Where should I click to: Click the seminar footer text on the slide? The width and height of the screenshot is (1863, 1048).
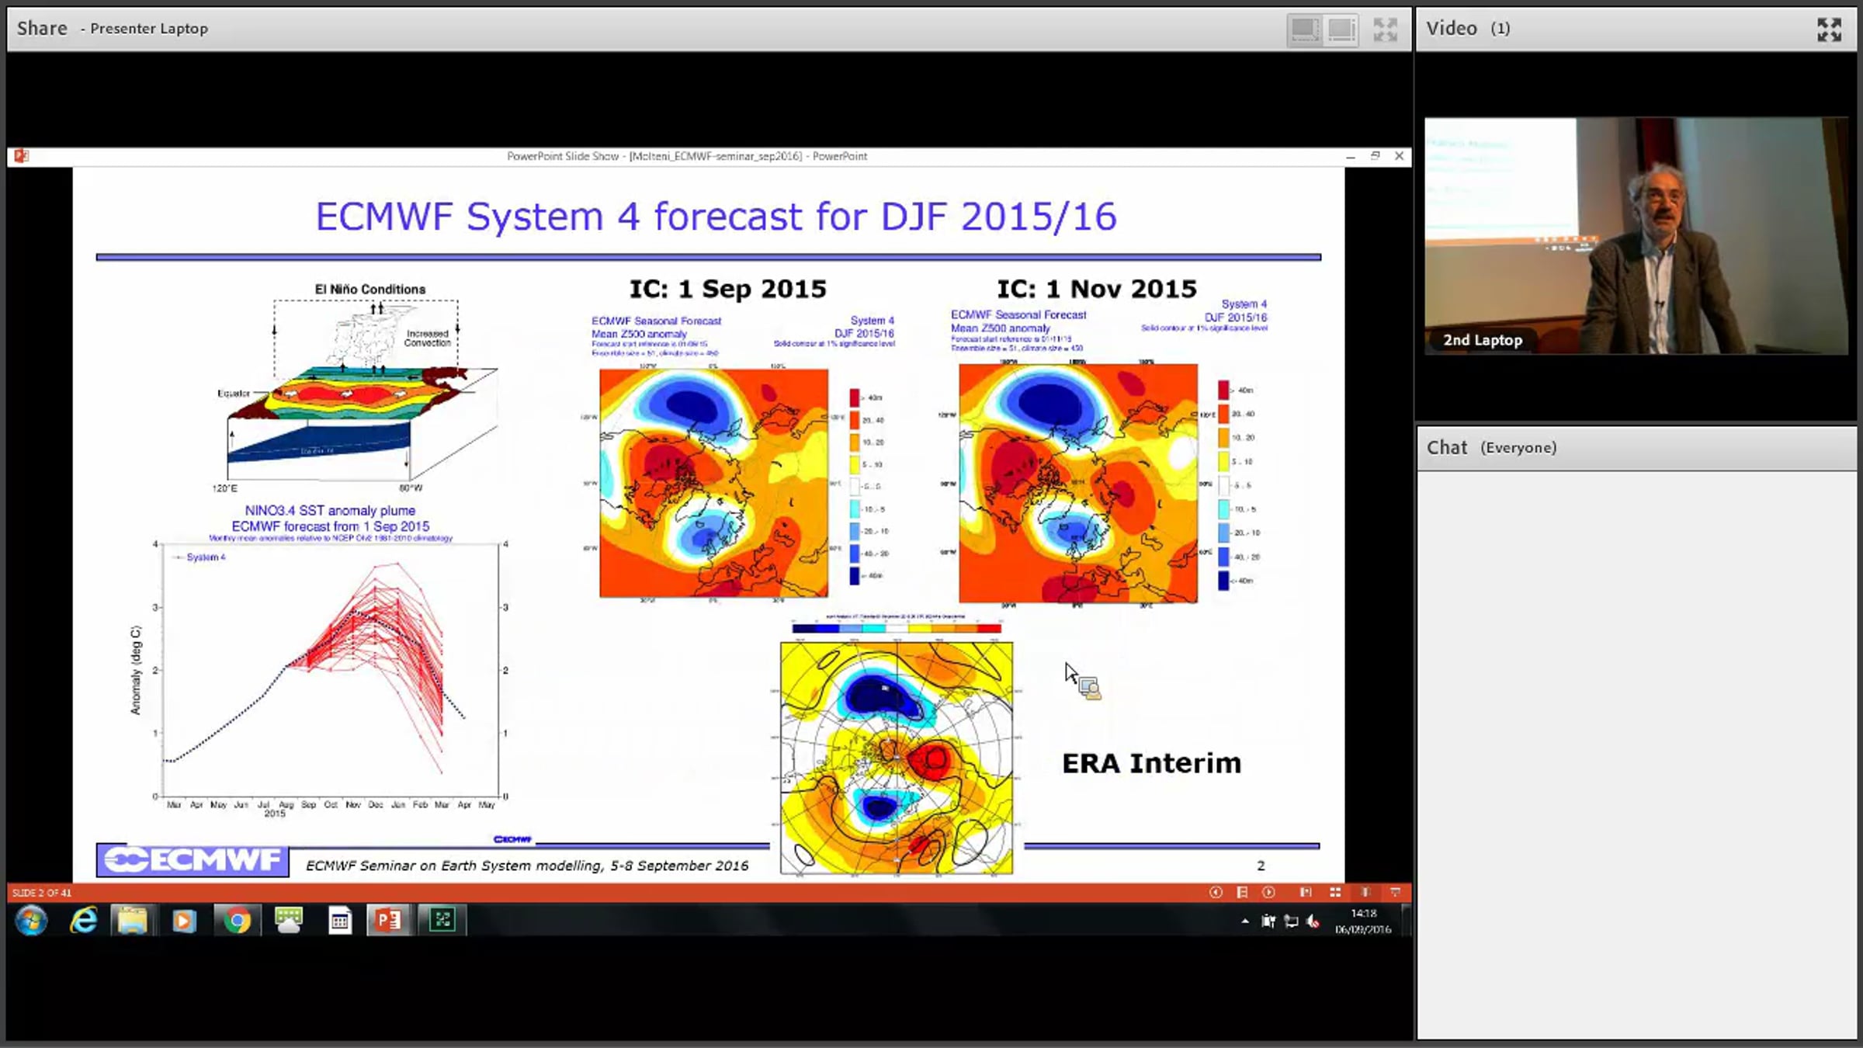coord(527,866)
